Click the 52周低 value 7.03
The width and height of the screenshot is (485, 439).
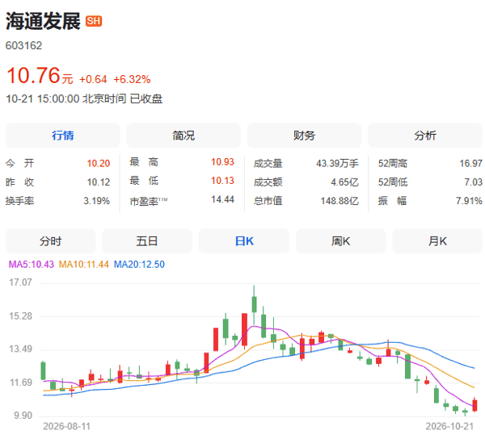coord(473,182)
